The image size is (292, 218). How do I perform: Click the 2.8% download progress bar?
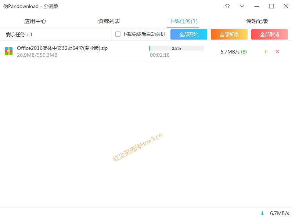click(177, 48)
